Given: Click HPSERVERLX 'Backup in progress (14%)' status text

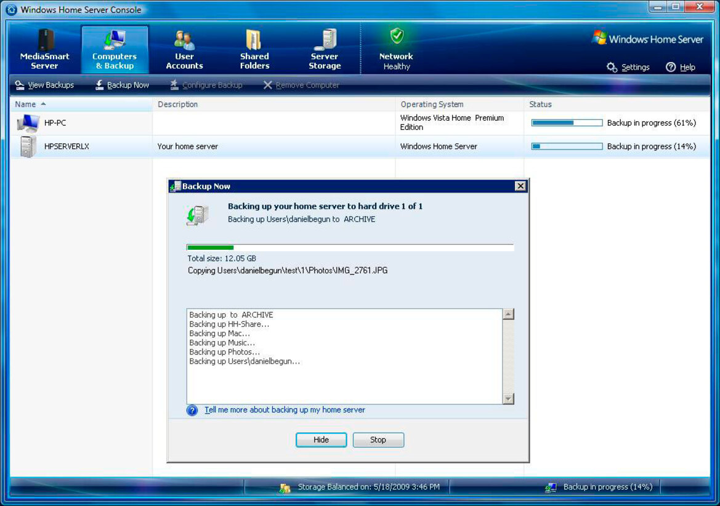Looking at the screenshot, I should 652,147.
